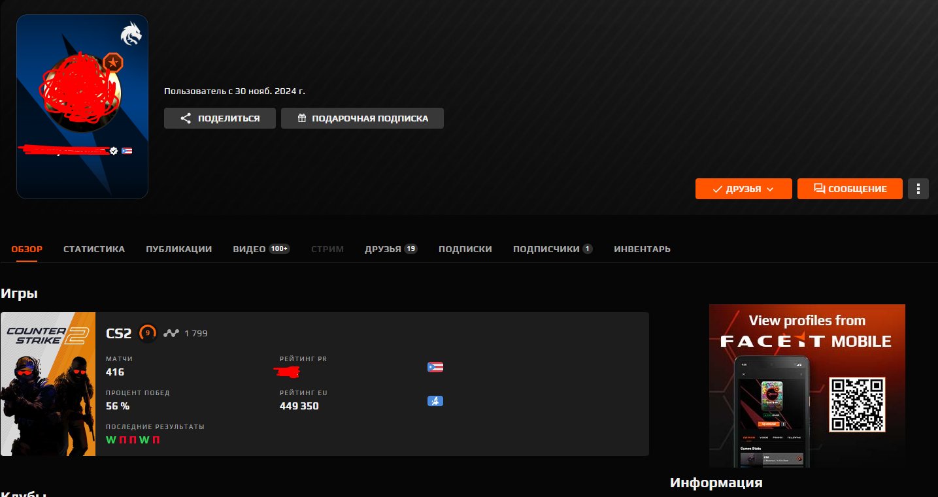Click the Europe region icon beside EU rating
The width and height of the screenshot is (938, 497).
coord(435,400)
